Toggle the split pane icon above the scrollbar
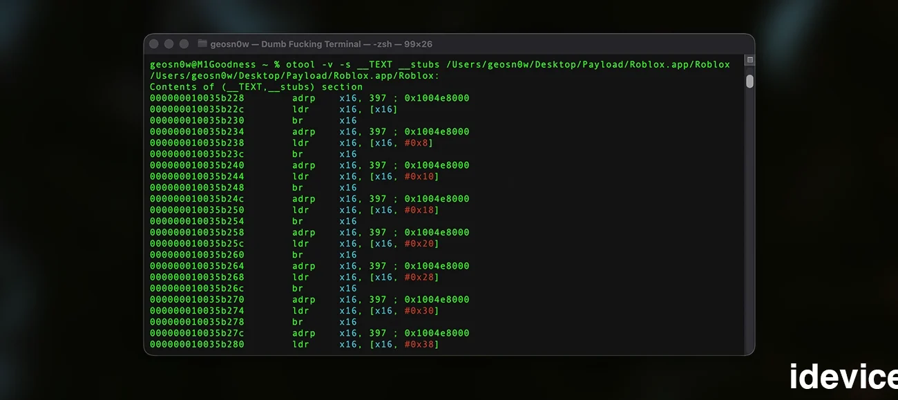 coord(749,61)
